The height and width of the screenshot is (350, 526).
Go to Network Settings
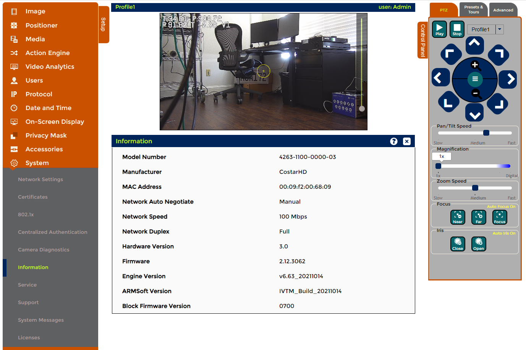[x=40, y=179]
